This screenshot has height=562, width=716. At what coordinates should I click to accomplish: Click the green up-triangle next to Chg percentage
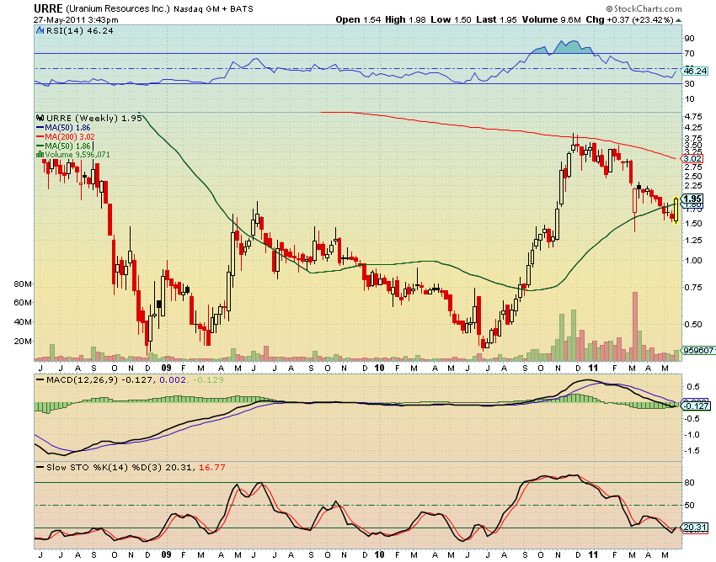pyautogui.click(x=679, y=20)
